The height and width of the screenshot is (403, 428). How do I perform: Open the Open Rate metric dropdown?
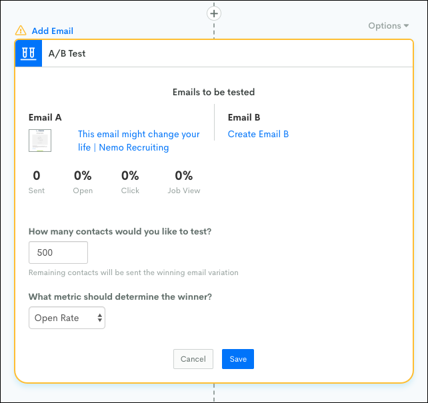coord(67,318)
